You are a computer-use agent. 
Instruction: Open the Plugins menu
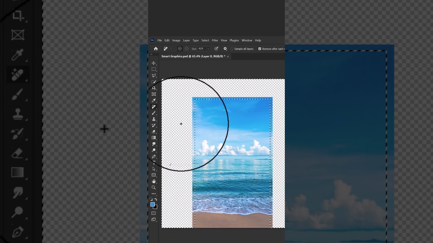click(x=234, y=40)
